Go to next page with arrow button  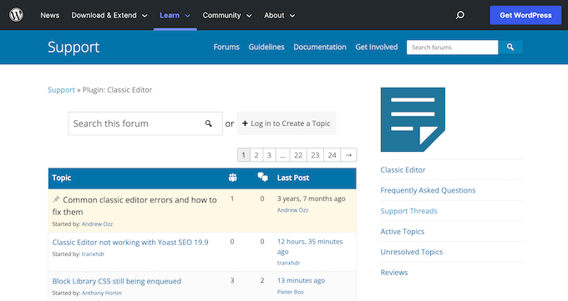[x=348, y=155]
